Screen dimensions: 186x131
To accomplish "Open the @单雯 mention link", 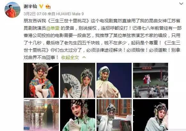I will click(x=53, y=28).
